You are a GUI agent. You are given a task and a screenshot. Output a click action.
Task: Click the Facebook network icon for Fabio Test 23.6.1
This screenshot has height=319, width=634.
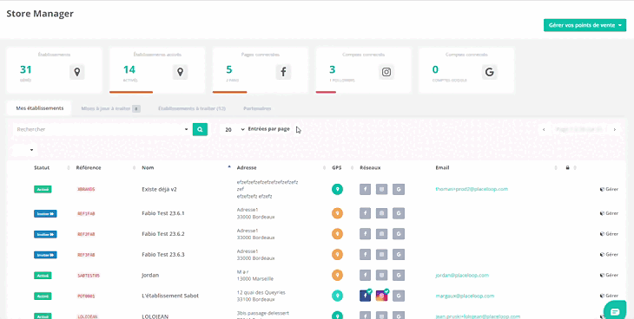coord(365,213)
